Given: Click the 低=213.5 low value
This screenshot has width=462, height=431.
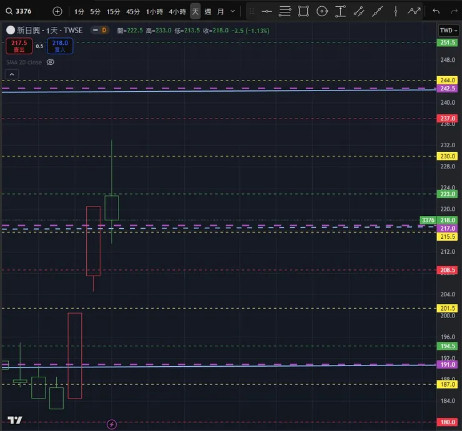Looking at the screenshot, I should pos(187,31).
